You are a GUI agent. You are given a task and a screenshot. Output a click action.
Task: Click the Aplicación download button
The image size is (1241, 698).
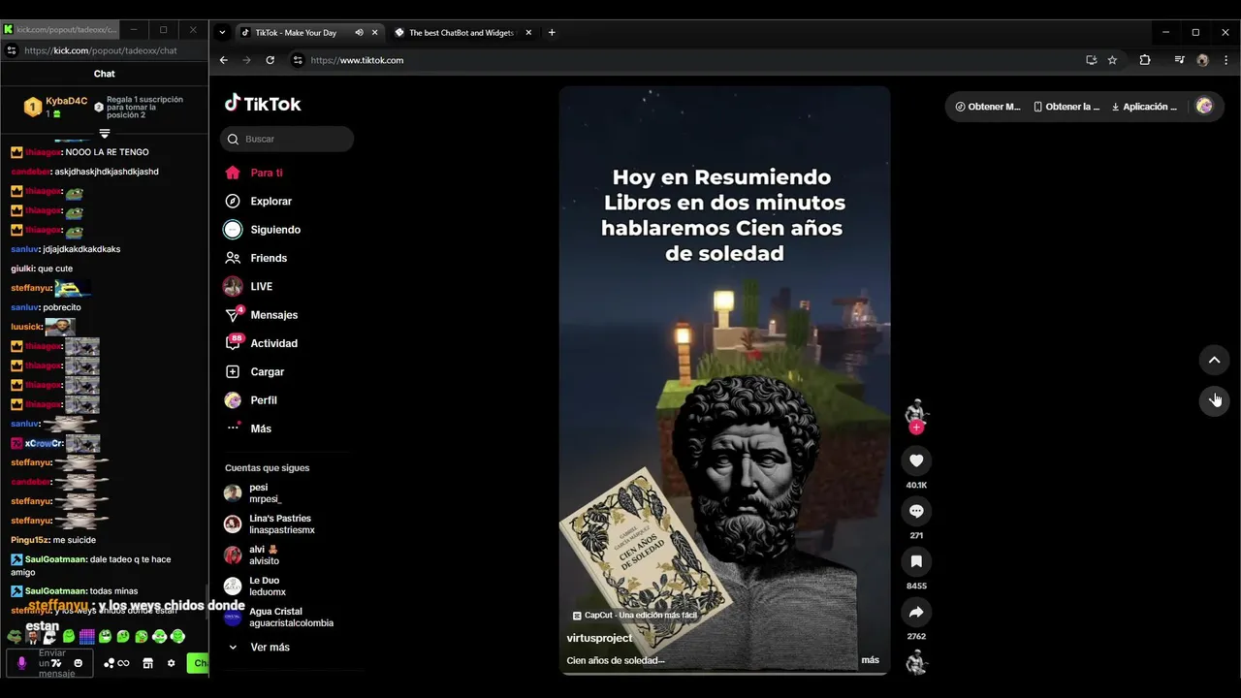pos(1144,107)
